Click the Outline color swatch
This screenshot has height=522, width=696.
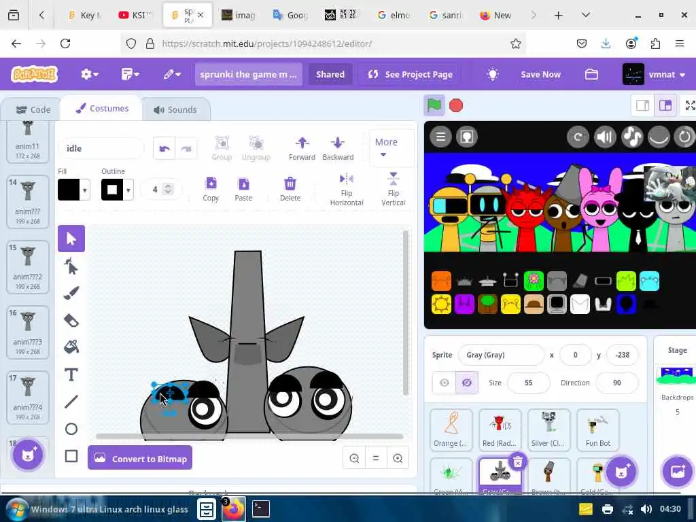tap(112, 190)
